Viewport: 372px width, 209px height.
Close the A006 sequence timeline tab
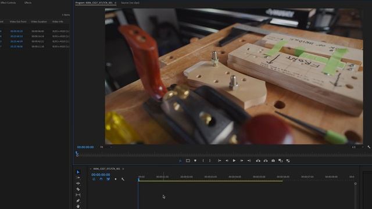point(91,169)
